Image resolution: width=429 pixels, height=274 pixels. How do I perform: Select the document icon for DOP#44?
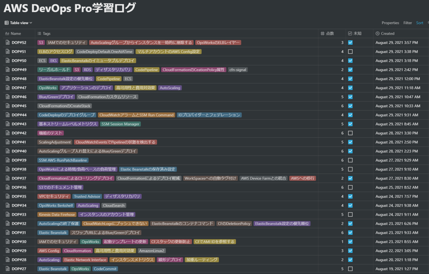pyautogui.click(x=8, y=115)
